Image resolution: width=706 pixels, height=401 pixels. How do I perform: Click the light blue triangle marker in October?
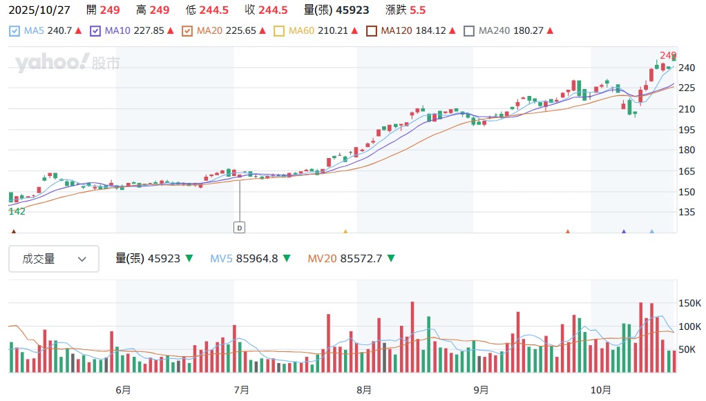tap(651, 232)
